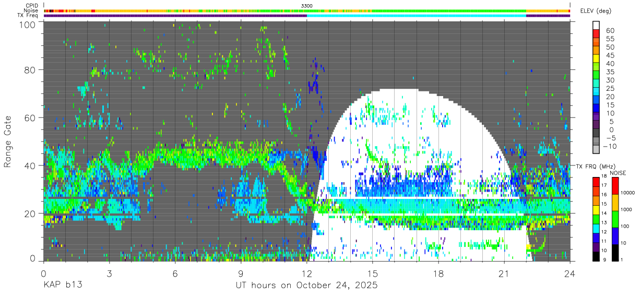Click the 45 label on elevation colorbar
The height and width of the screenshot is (296, 641).
click(610, 55)
